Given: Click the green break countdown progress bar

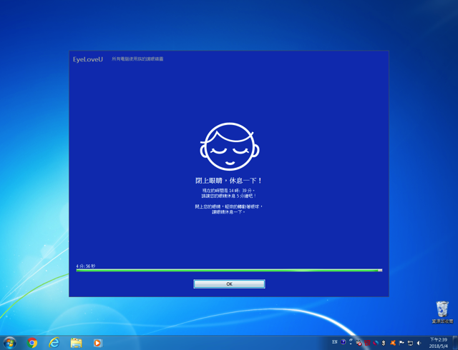Looking at the screenshot, I should [x=229, y=271].
